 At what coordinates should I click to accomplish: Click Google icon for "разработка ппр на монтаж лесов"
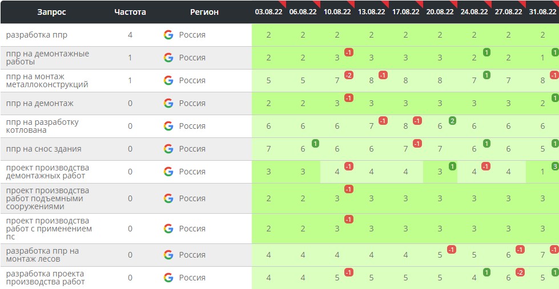point(168,255)
